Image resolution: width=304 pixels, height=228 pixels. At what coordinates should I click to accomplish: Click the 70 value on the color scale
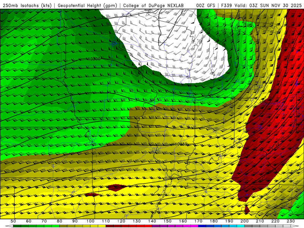click(44, 221)
